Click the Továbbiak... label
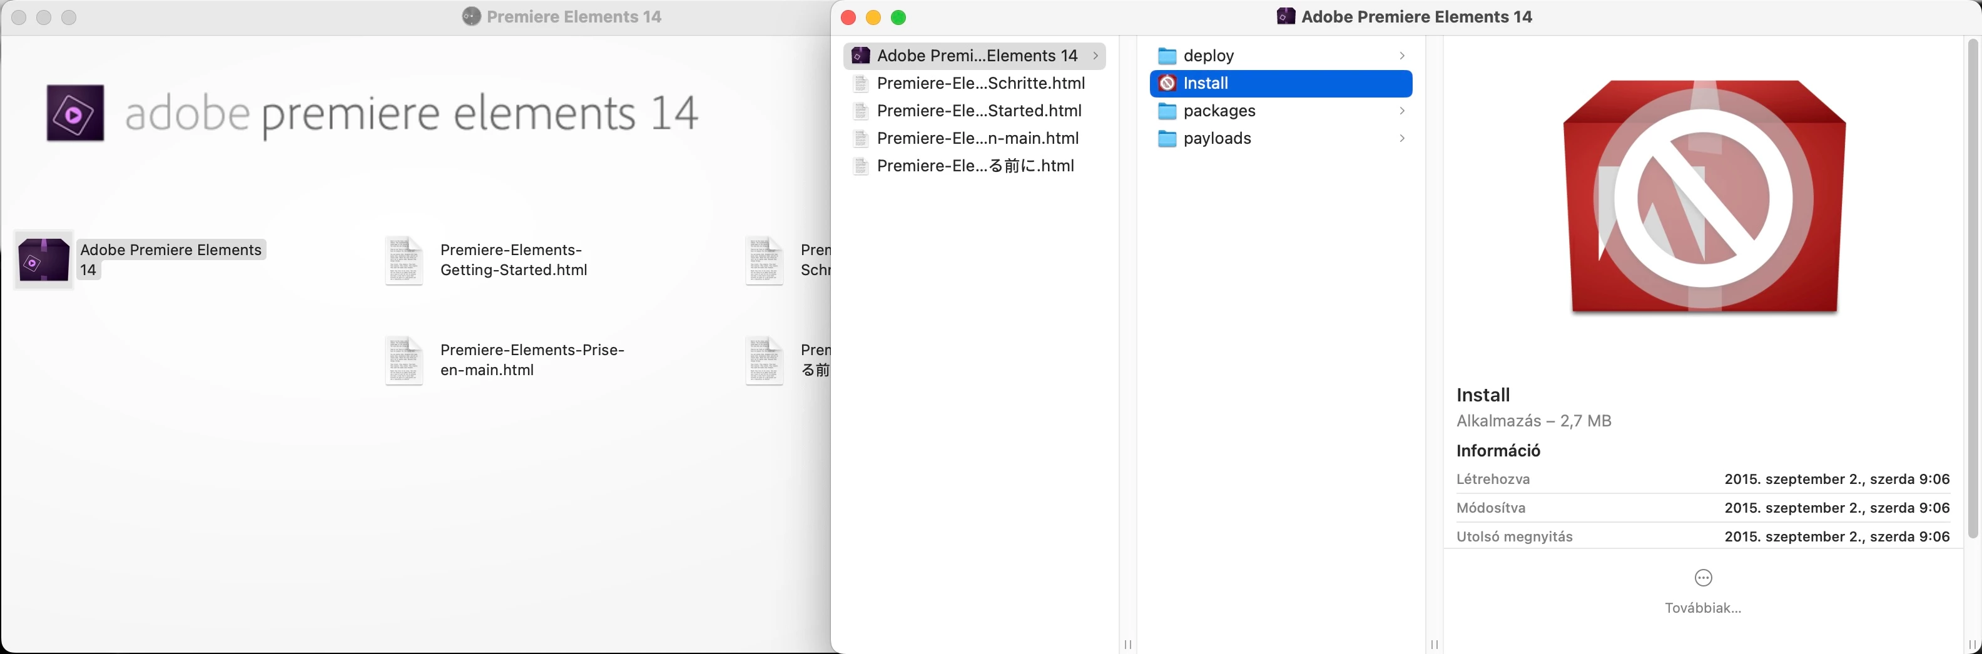This screenshot has width=1982, height=654. pyautogui.click(x=1703, y=608)
